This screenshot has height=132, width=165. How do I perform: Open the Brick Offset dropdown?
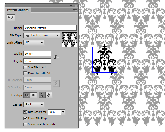coord(34,43)
